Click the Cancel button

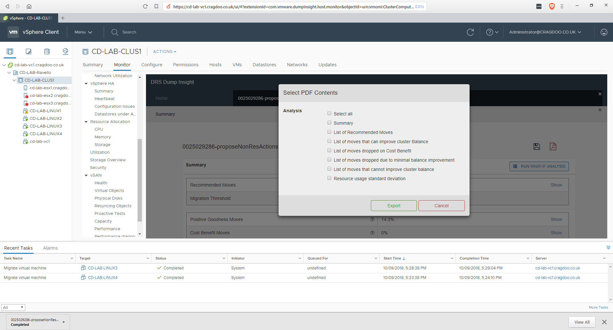tap(441, 206)
